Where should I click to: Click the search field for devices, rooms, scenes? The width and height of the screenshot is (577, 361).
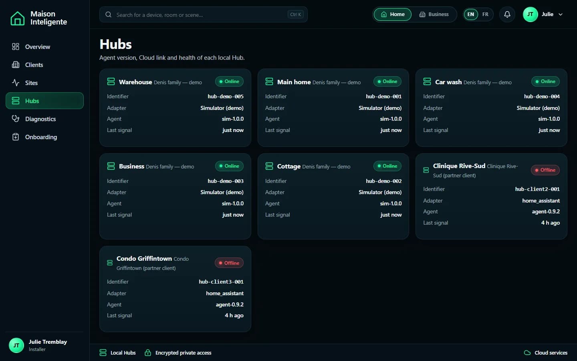204,14
